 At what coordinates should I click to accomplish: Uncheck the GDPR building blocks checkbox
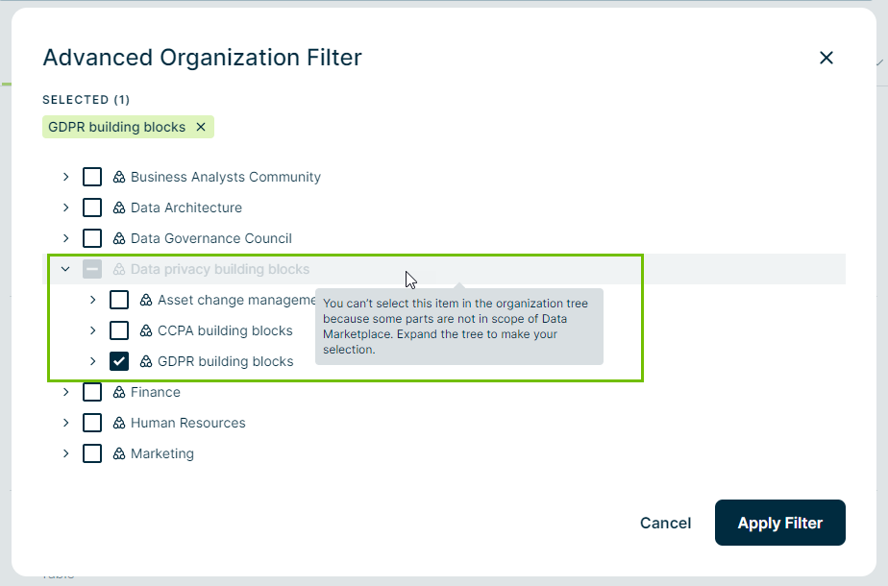119,361
